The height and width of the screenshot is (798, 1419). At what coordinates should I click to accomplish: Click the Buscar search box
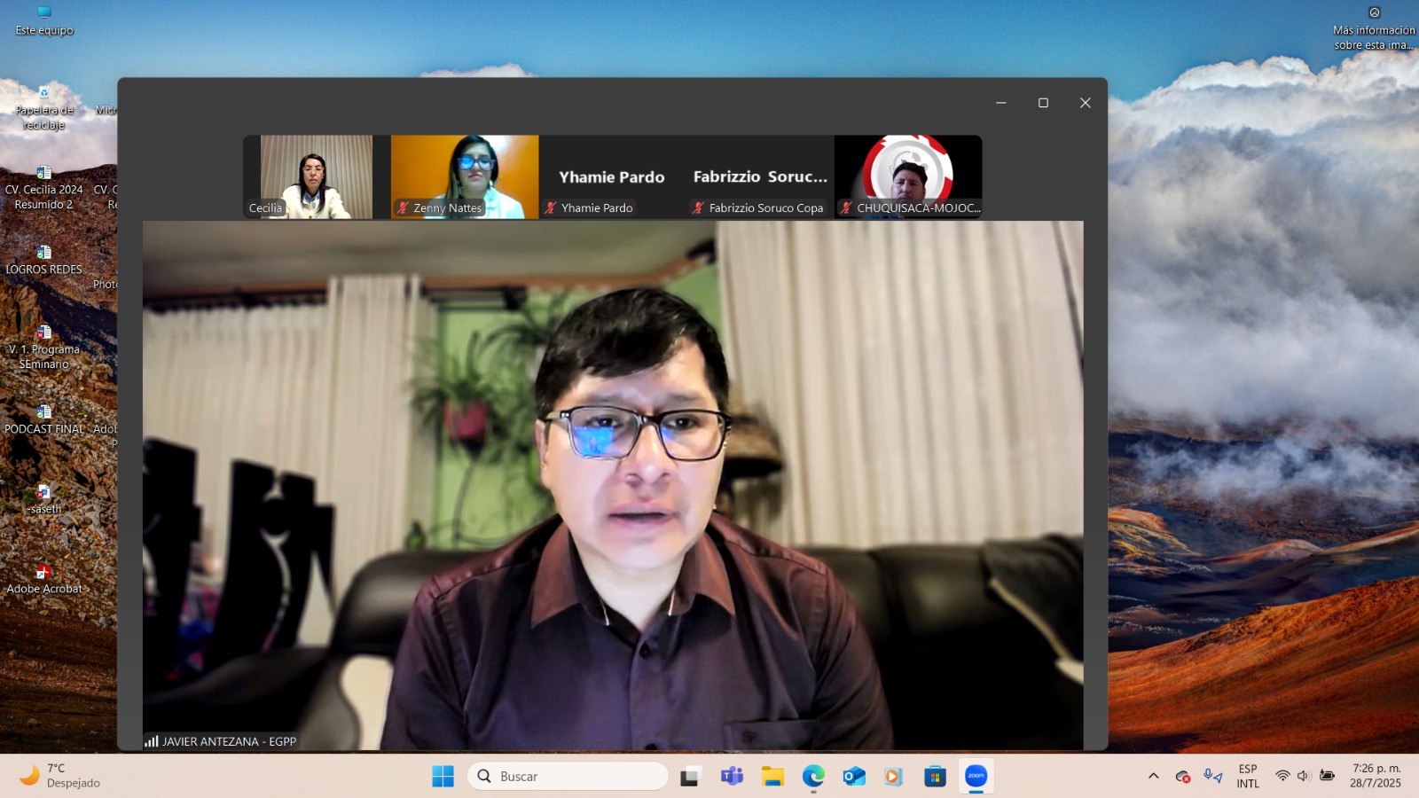568,777
